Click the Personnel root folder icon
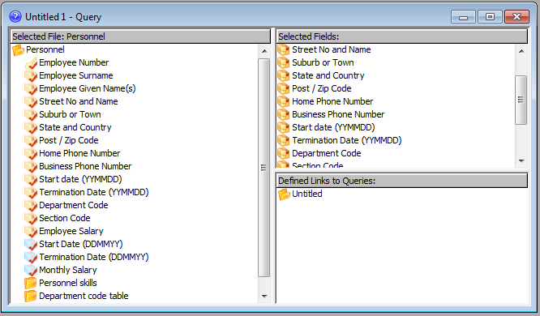 [18, 50]
